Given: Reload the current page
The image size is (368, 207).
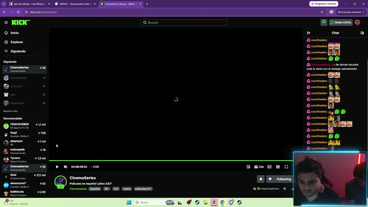Looking at the screenshot, I should click(x=18, y=12).
